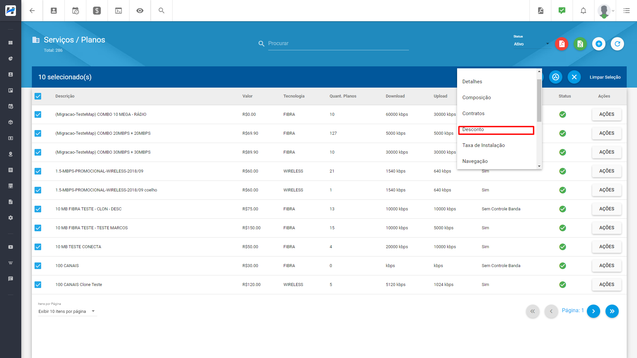Screen dimensions: 637x358
Task: Open AÇÕES for 10 MB FIBRA TESTE - TESTE MARCOS
Action: (606, 228)
